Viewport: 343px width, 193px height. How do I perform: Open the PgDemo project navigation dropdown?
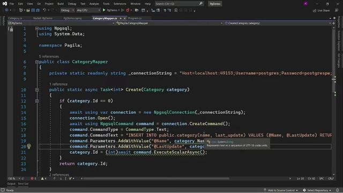coord(61,23)
